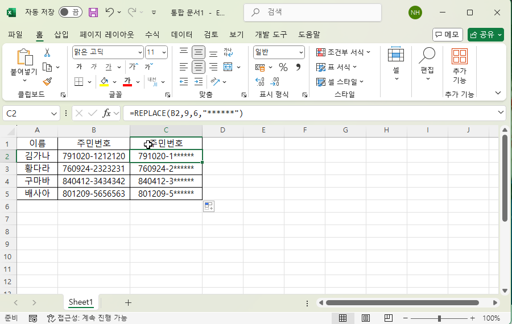Switch to Page Layout (페이지 레이아웃) tab
This screenshot has height=324, width=512.
pyautogui.click(x=107, y=35)
